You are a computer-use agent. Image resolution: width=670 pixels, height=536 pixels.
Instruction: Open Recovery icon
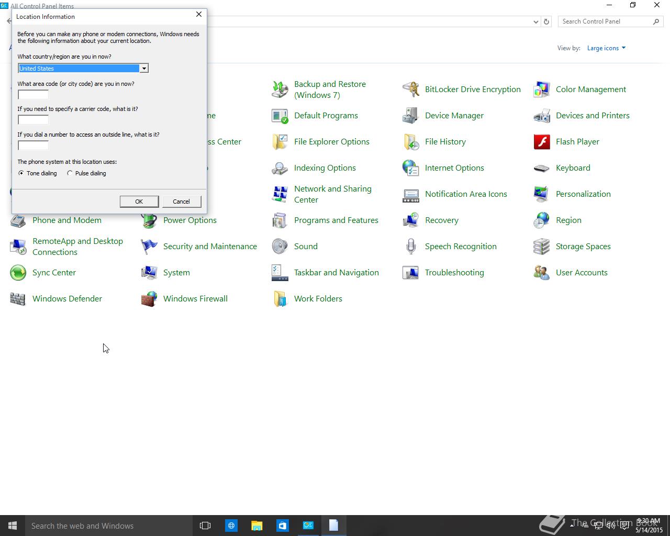click(x=411, y=220)
